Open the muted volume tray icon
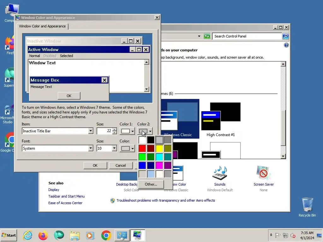Image resolution: width=323 pixels, height=242 pixels. [293, 235]
